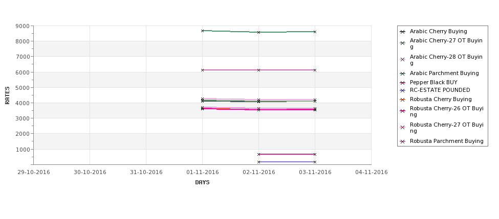Click the Pepper Black data point on 02-11-2016
The height and width of the screenshot is (219, 499).
(259, 154)
